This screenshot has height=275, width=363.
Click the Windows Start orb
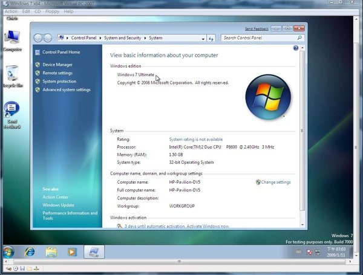coord(8,252)
